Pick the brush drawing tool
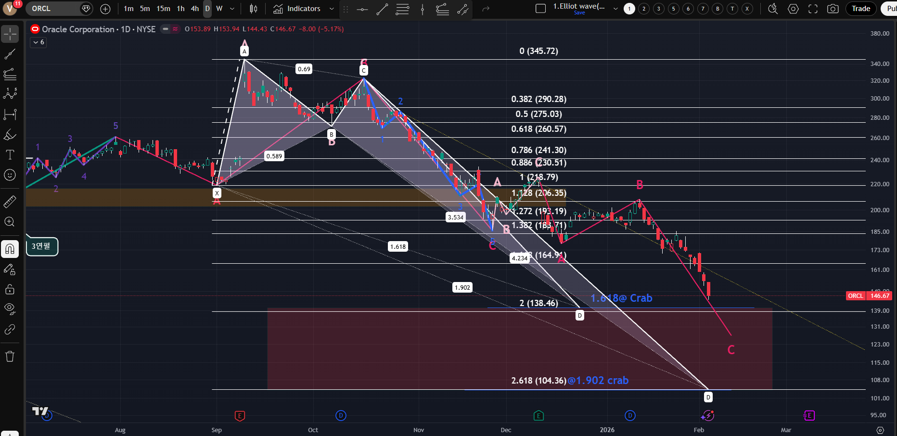 (x=10, y=135)
